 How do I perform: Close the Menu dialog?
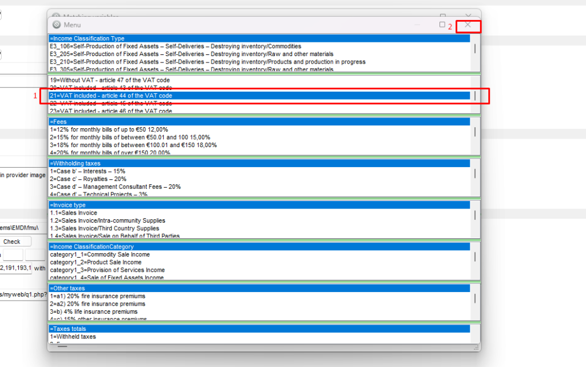click(468, 26)
